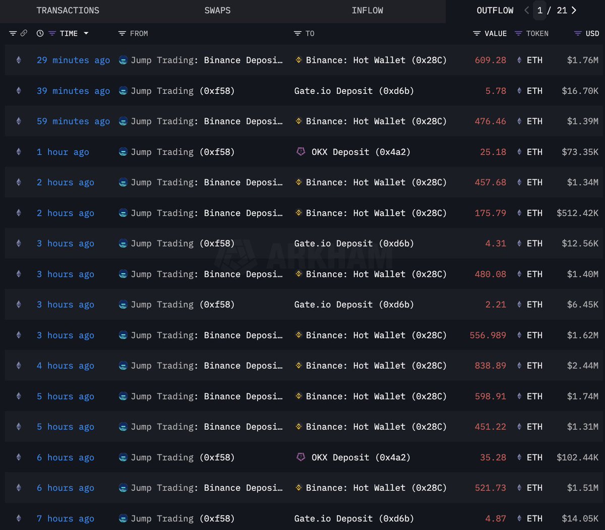Open the transaction from 29 minutes ago
The width and height of the screenshot is (605, 530).
(x=73, y=60)
